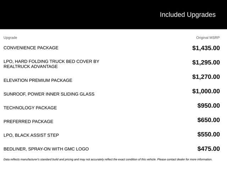The image size is (227, 170).
Task: Click the $1,435.00 price
Action: click(206, 48)
